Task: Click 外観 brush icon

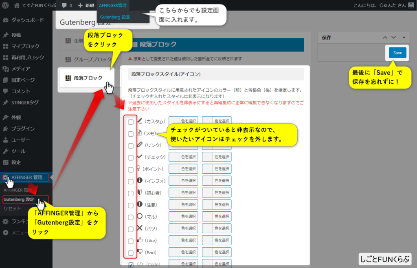Action: point(6,117)
